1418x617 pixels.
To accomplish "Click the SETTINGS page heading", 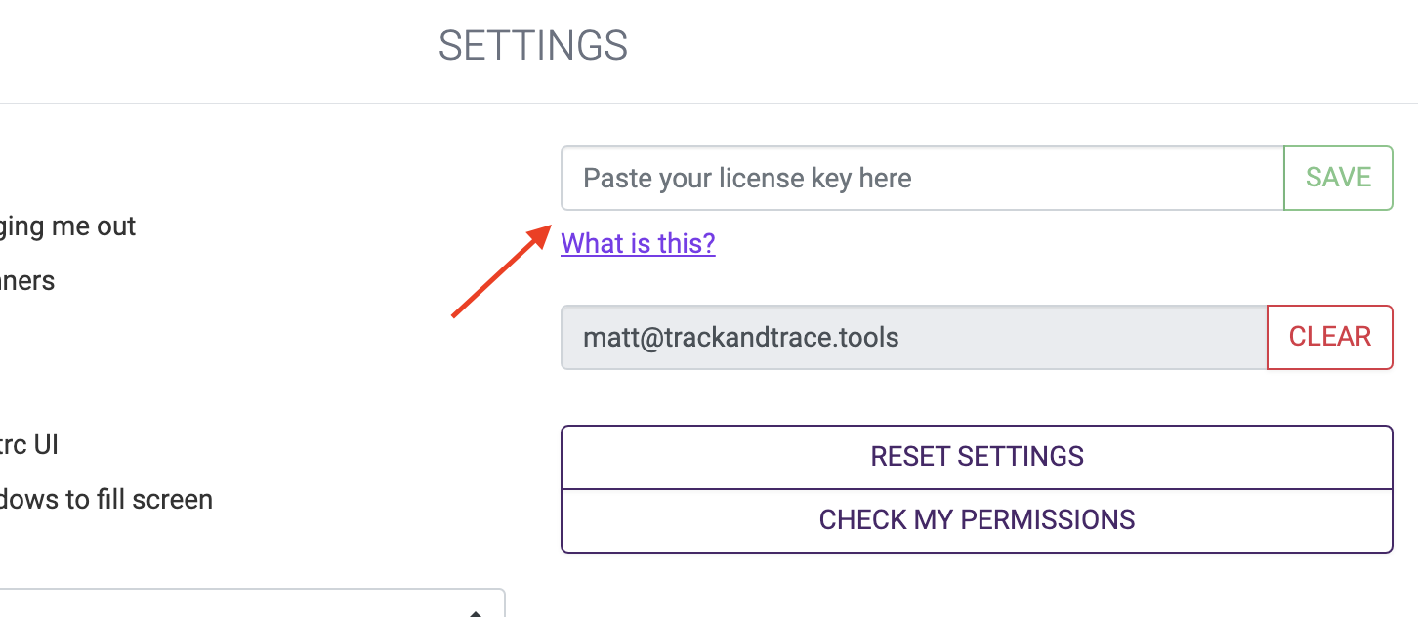I will (532, 46).
